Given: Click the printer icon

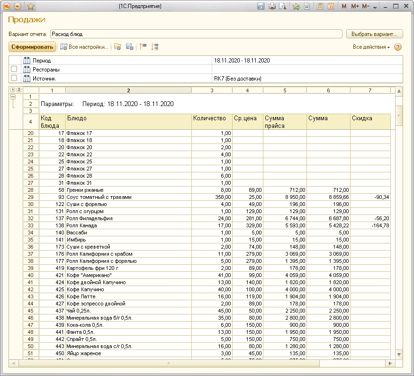Looking at the screenshot, I should click(x=272, y=6).
